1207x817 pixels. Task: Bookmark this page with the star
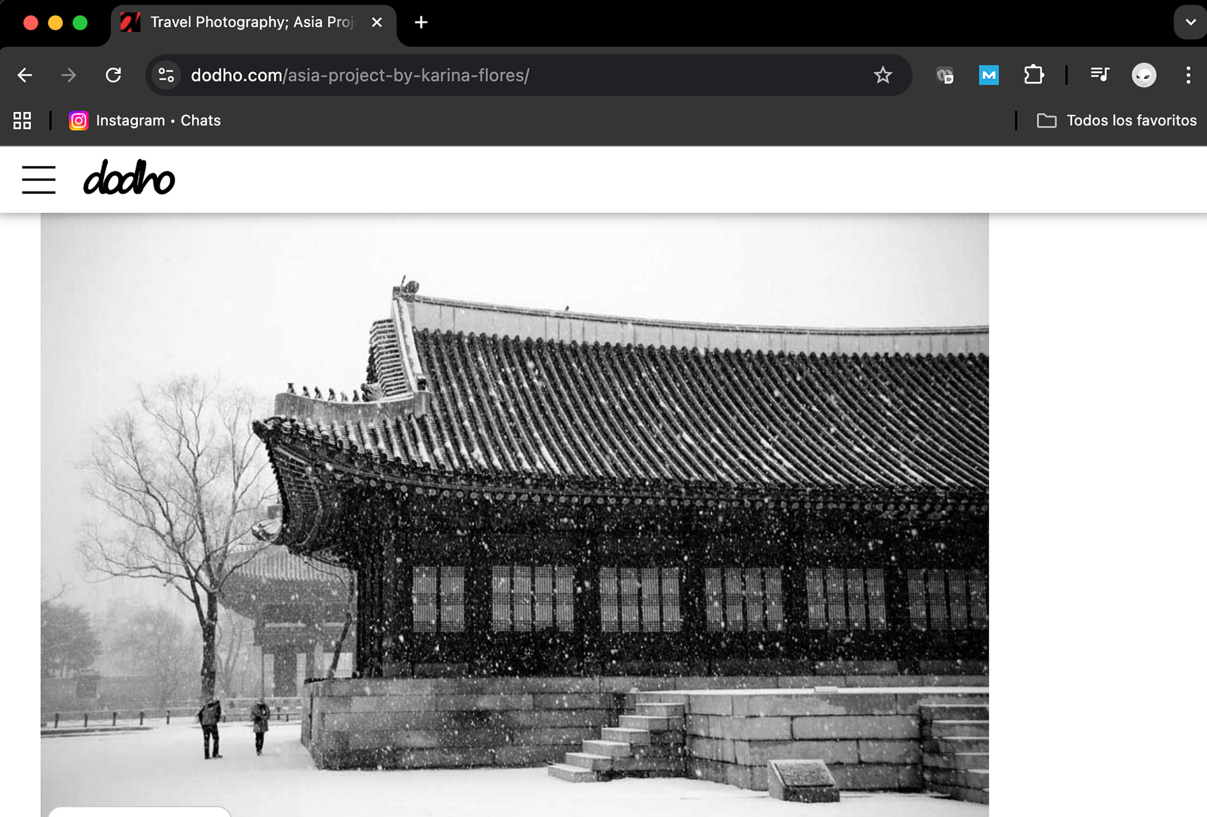click(883, 75)
